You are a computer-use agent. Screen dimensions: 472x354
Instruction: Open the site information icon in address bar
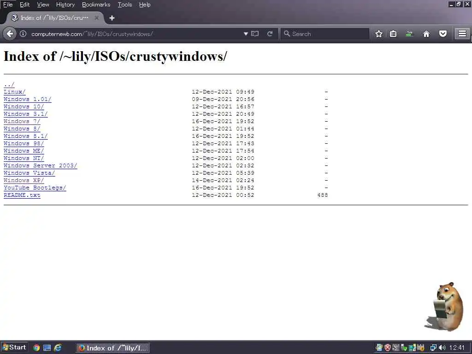(23, 34)
